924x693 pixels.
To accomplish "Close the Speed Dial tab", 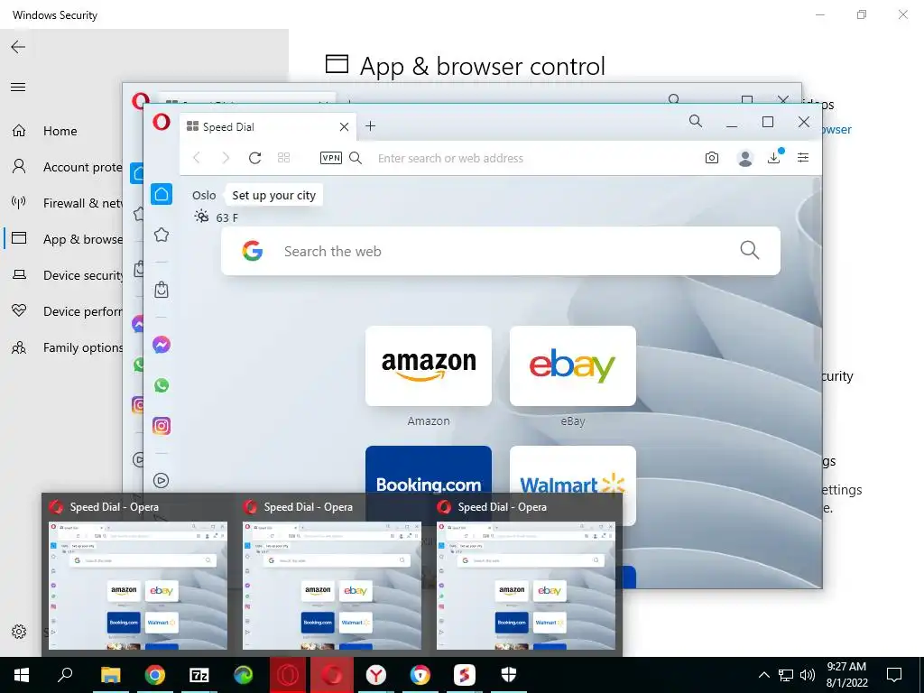I will click(344, 126).
